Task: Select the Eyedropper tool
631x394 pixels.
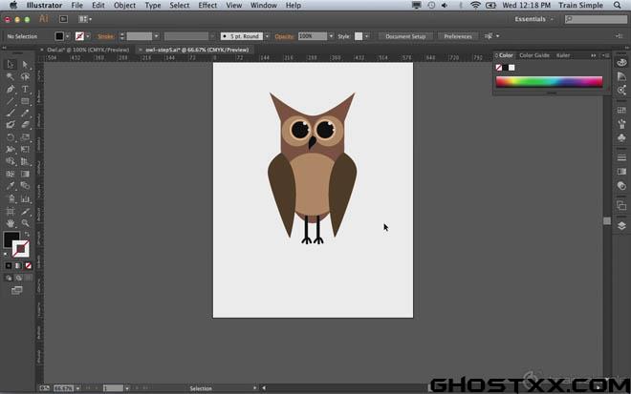Action: pos(11,186)
